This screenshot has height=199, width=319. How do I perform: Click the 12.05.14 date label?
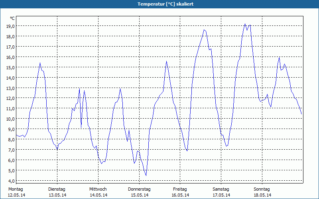pos(17,195)
